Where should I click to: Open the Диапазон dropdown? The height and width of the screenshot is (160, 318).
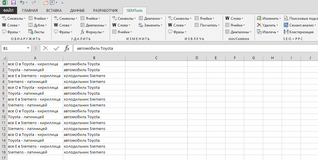click(150, 19)
